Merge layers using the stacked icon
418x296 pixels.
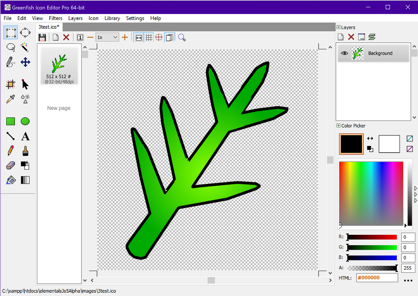point(372,37)
